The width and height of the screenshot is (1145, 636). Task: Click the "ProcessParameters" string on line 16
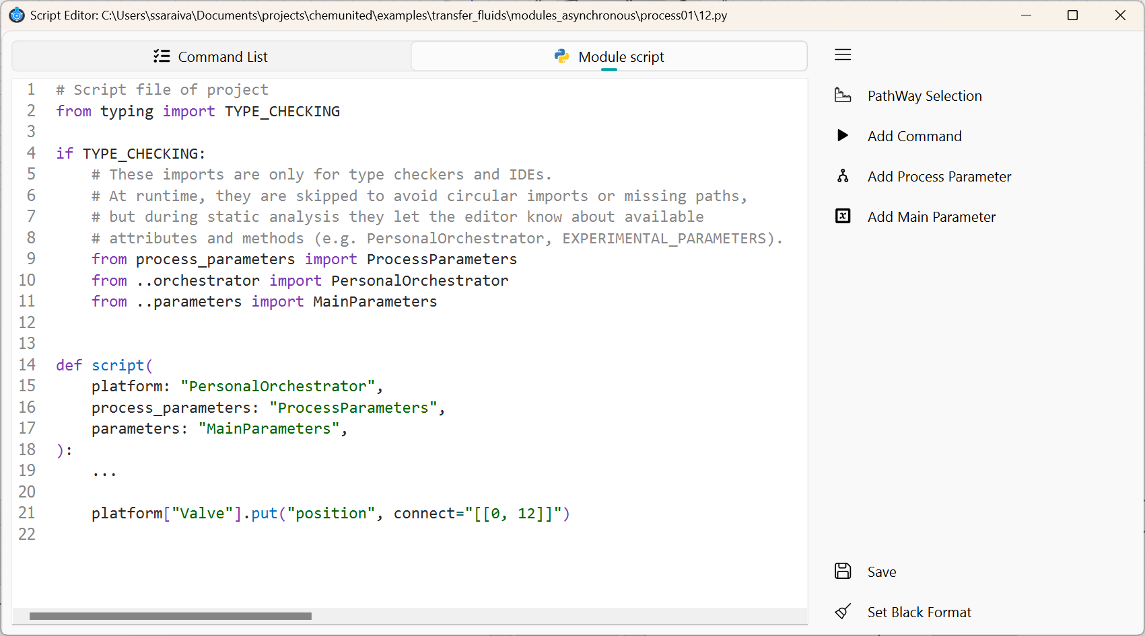click(353, 407)
